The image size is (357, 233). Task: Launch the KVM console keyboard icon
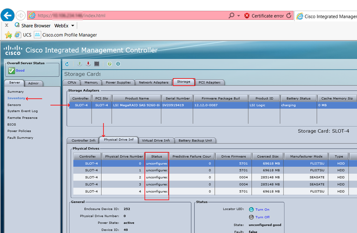point(97,64)
